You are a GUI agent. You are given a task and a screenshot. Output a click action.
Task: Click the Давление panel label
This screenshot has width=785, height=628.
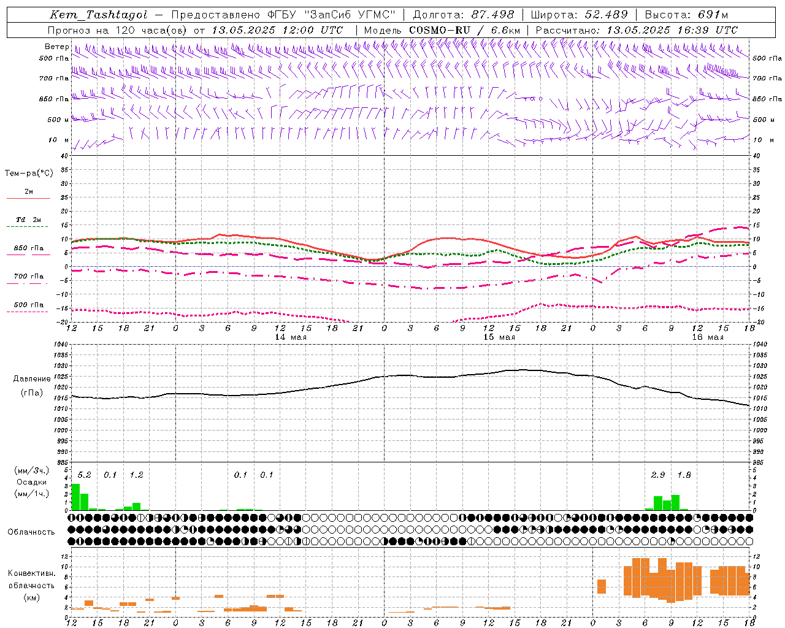tap(32, 379)
